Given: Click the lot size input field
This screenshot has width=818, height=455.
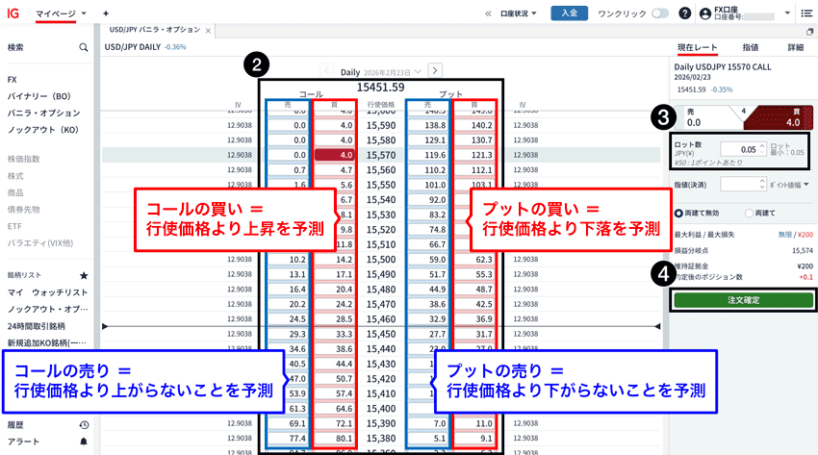Looking at the screenshot, I should (739, 149).
